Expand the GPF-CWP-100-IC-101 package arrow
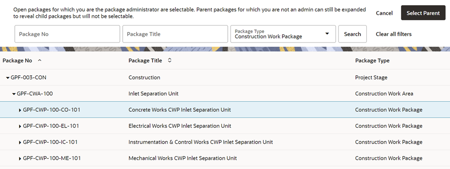450x169 pixels. click(20, 142)
